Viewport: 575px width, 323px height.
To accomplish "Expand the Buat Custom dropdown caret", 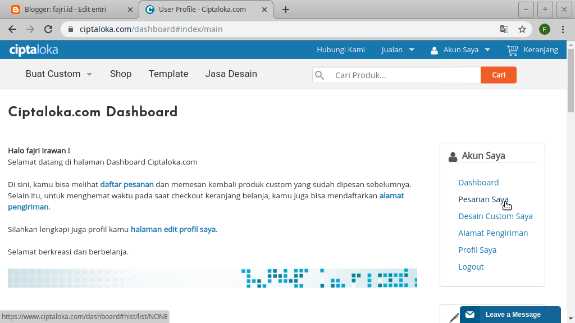I will coord(89,75).
